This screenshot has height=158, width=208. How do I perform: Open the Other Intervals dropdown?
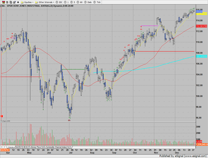click(x=44, y=2)
